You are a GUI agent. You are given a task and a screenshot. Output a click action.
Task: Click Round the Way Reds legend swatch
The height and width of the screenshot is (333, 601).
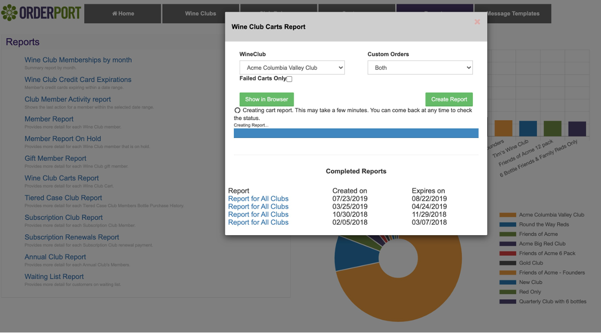[x=507, y=224]
